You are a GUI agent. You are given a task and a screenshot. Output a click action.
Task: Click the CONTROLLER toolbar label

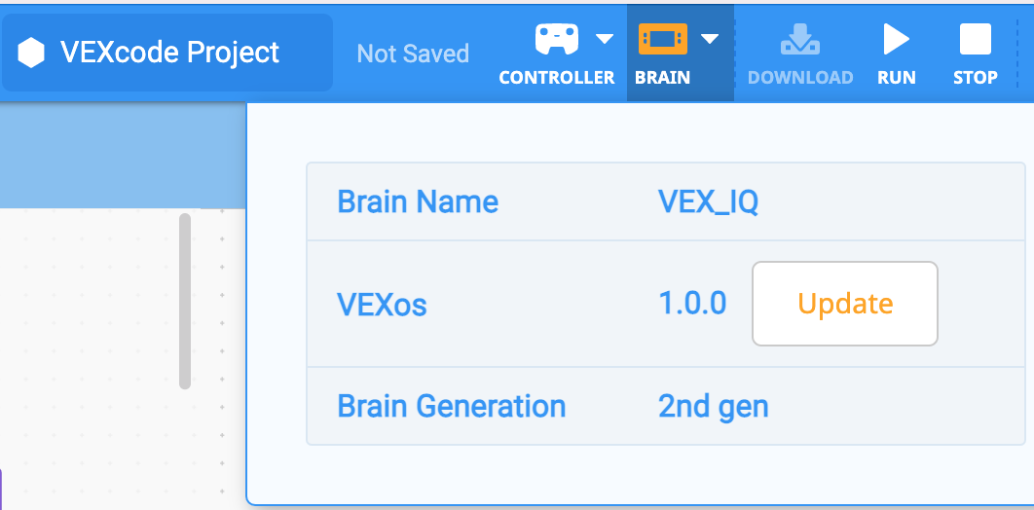point(557,78)
